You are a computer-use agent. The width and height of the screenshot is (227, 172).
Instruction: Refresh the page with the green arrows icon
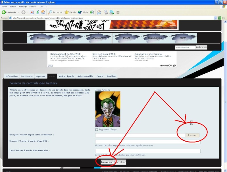(38, 12)
